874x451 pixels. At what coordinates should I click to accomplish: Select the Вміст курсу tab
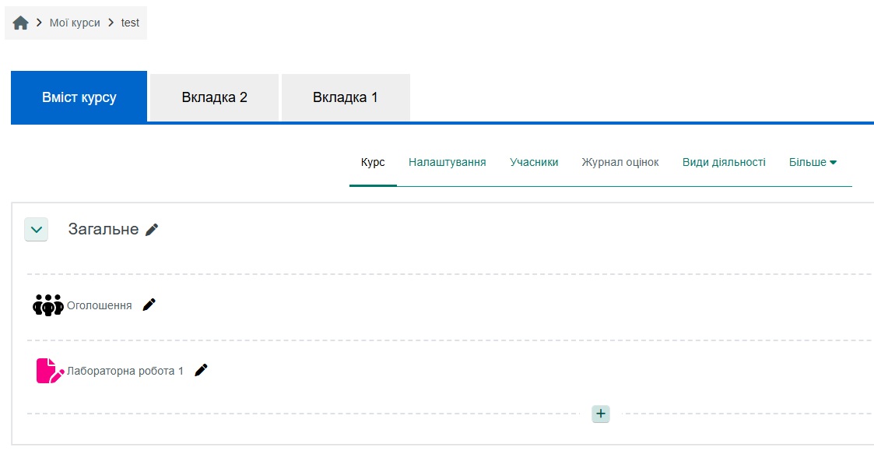[79, 97]
